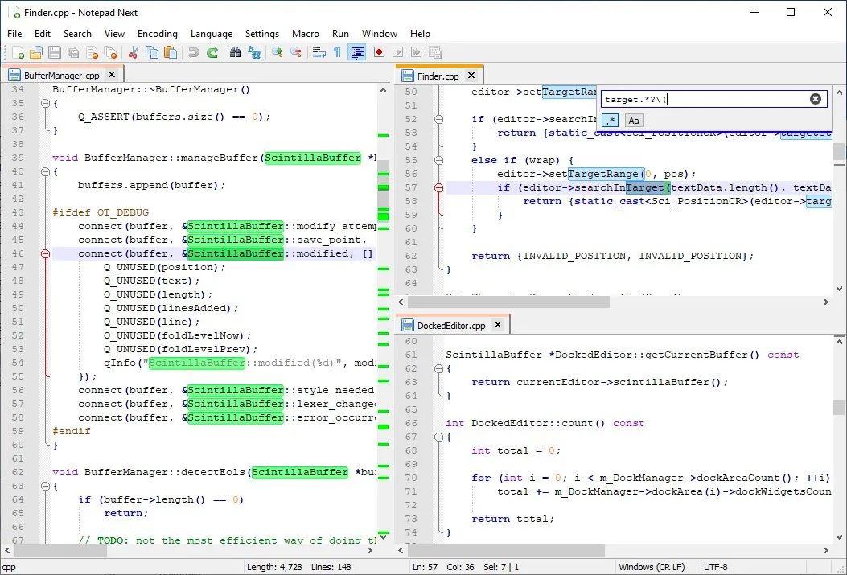Viewport: 847px width, 575px height.
Task: Toggle Word Wrap in the toolbar
Action: tap(319, 52)
